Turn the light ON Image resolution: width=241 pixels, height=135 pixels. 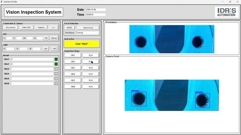tap(46, 49)
